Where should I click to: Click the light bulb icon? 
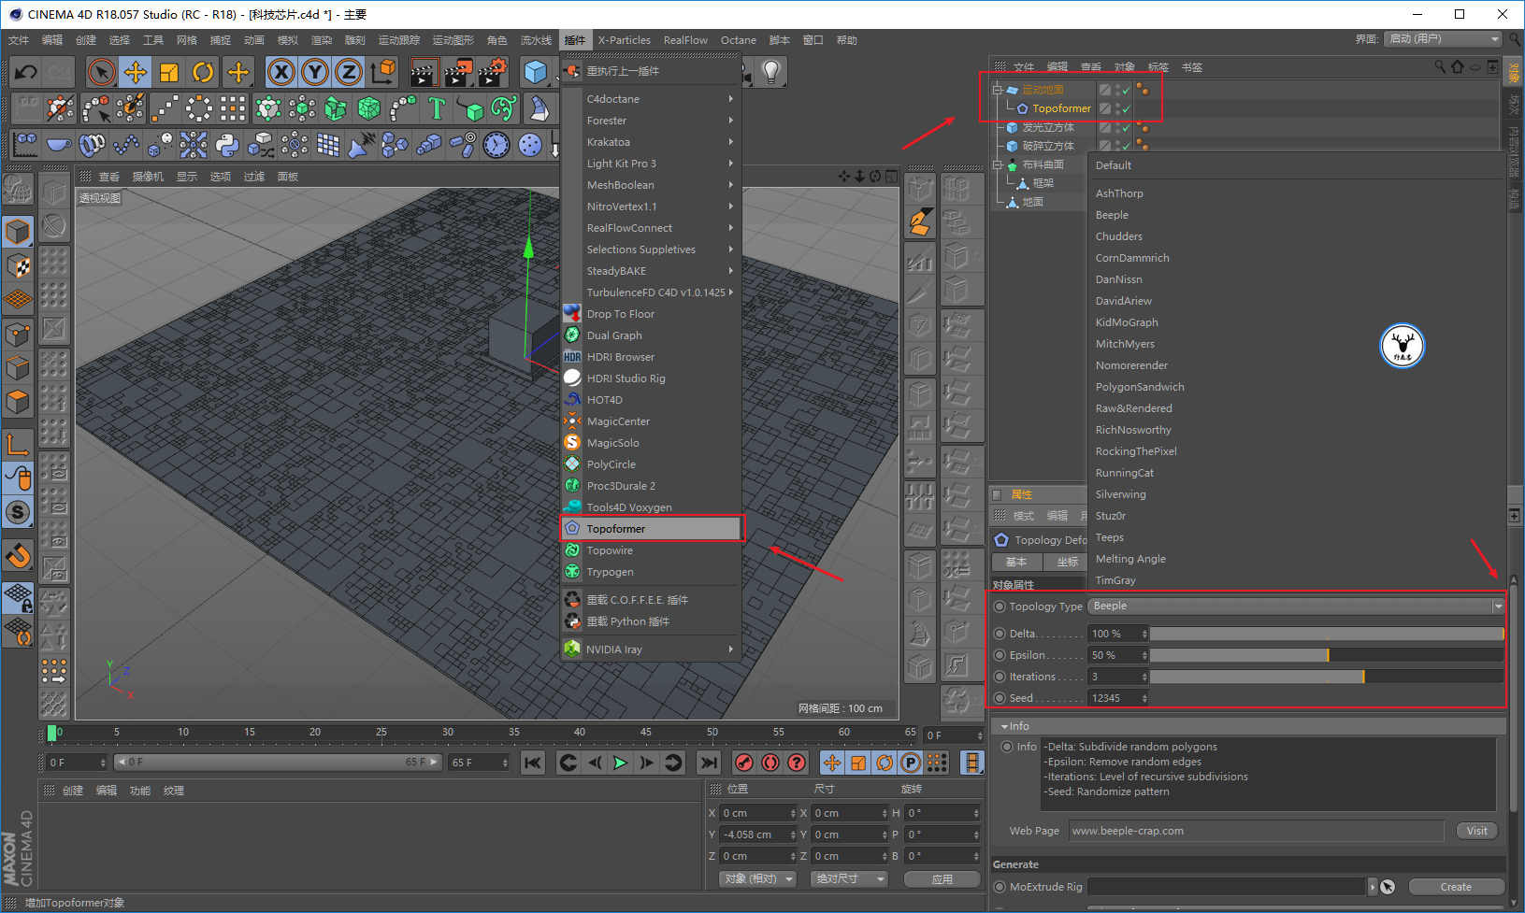[770, 71]
